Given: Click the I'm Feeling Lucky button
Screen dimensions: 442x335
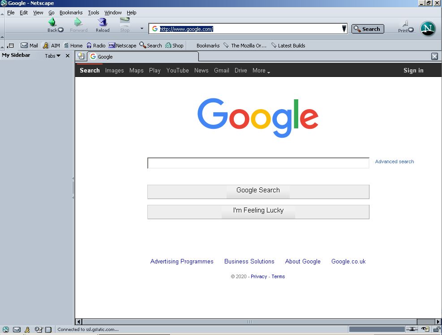Looking at the screenshot, I should (258, 210).
